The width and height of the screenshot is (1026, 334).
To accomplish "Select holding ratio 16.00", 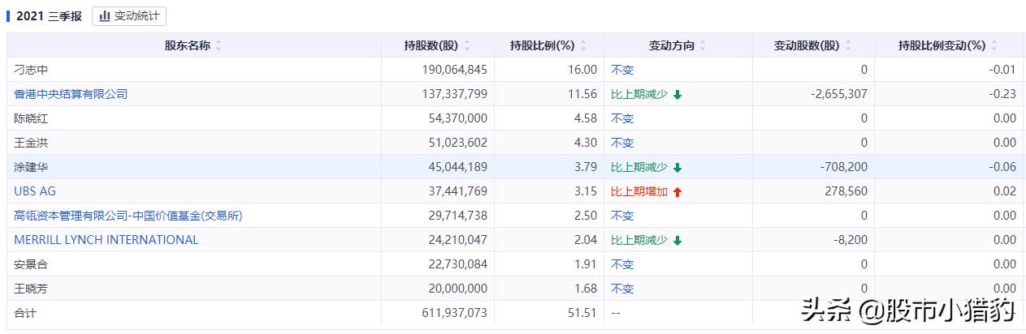I will pos(582,70).
